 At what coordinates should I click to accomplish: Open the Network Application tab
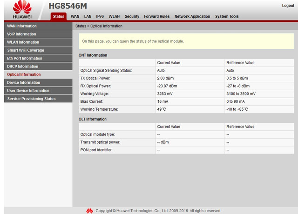(x=192, y=16)
